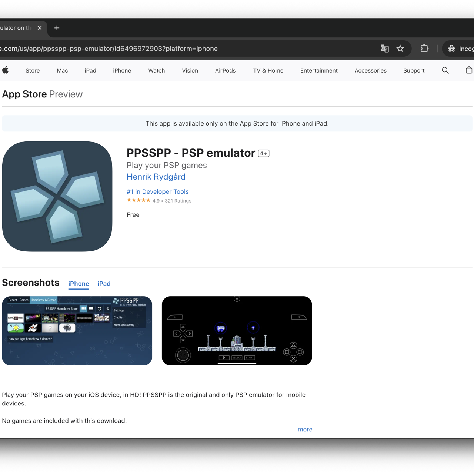
Task: Open the Entertainment navigation item
Action: tap(319, 70)
